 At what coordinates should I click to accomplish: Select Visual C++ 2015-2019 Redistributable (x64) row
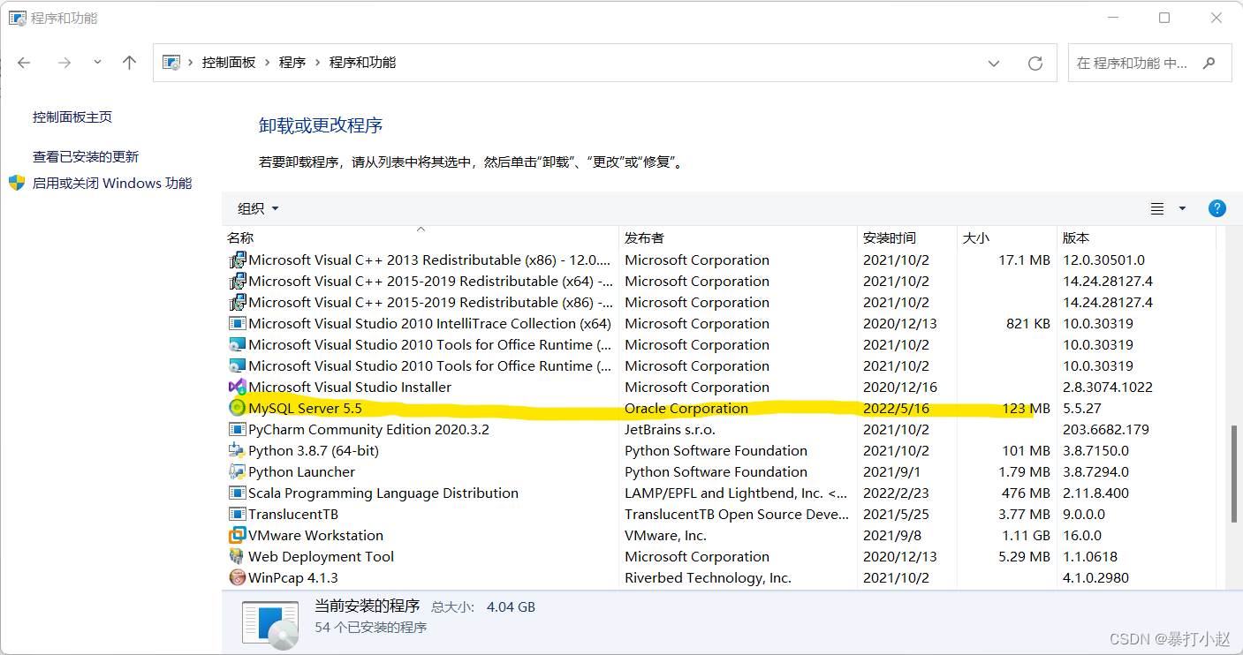719,282
